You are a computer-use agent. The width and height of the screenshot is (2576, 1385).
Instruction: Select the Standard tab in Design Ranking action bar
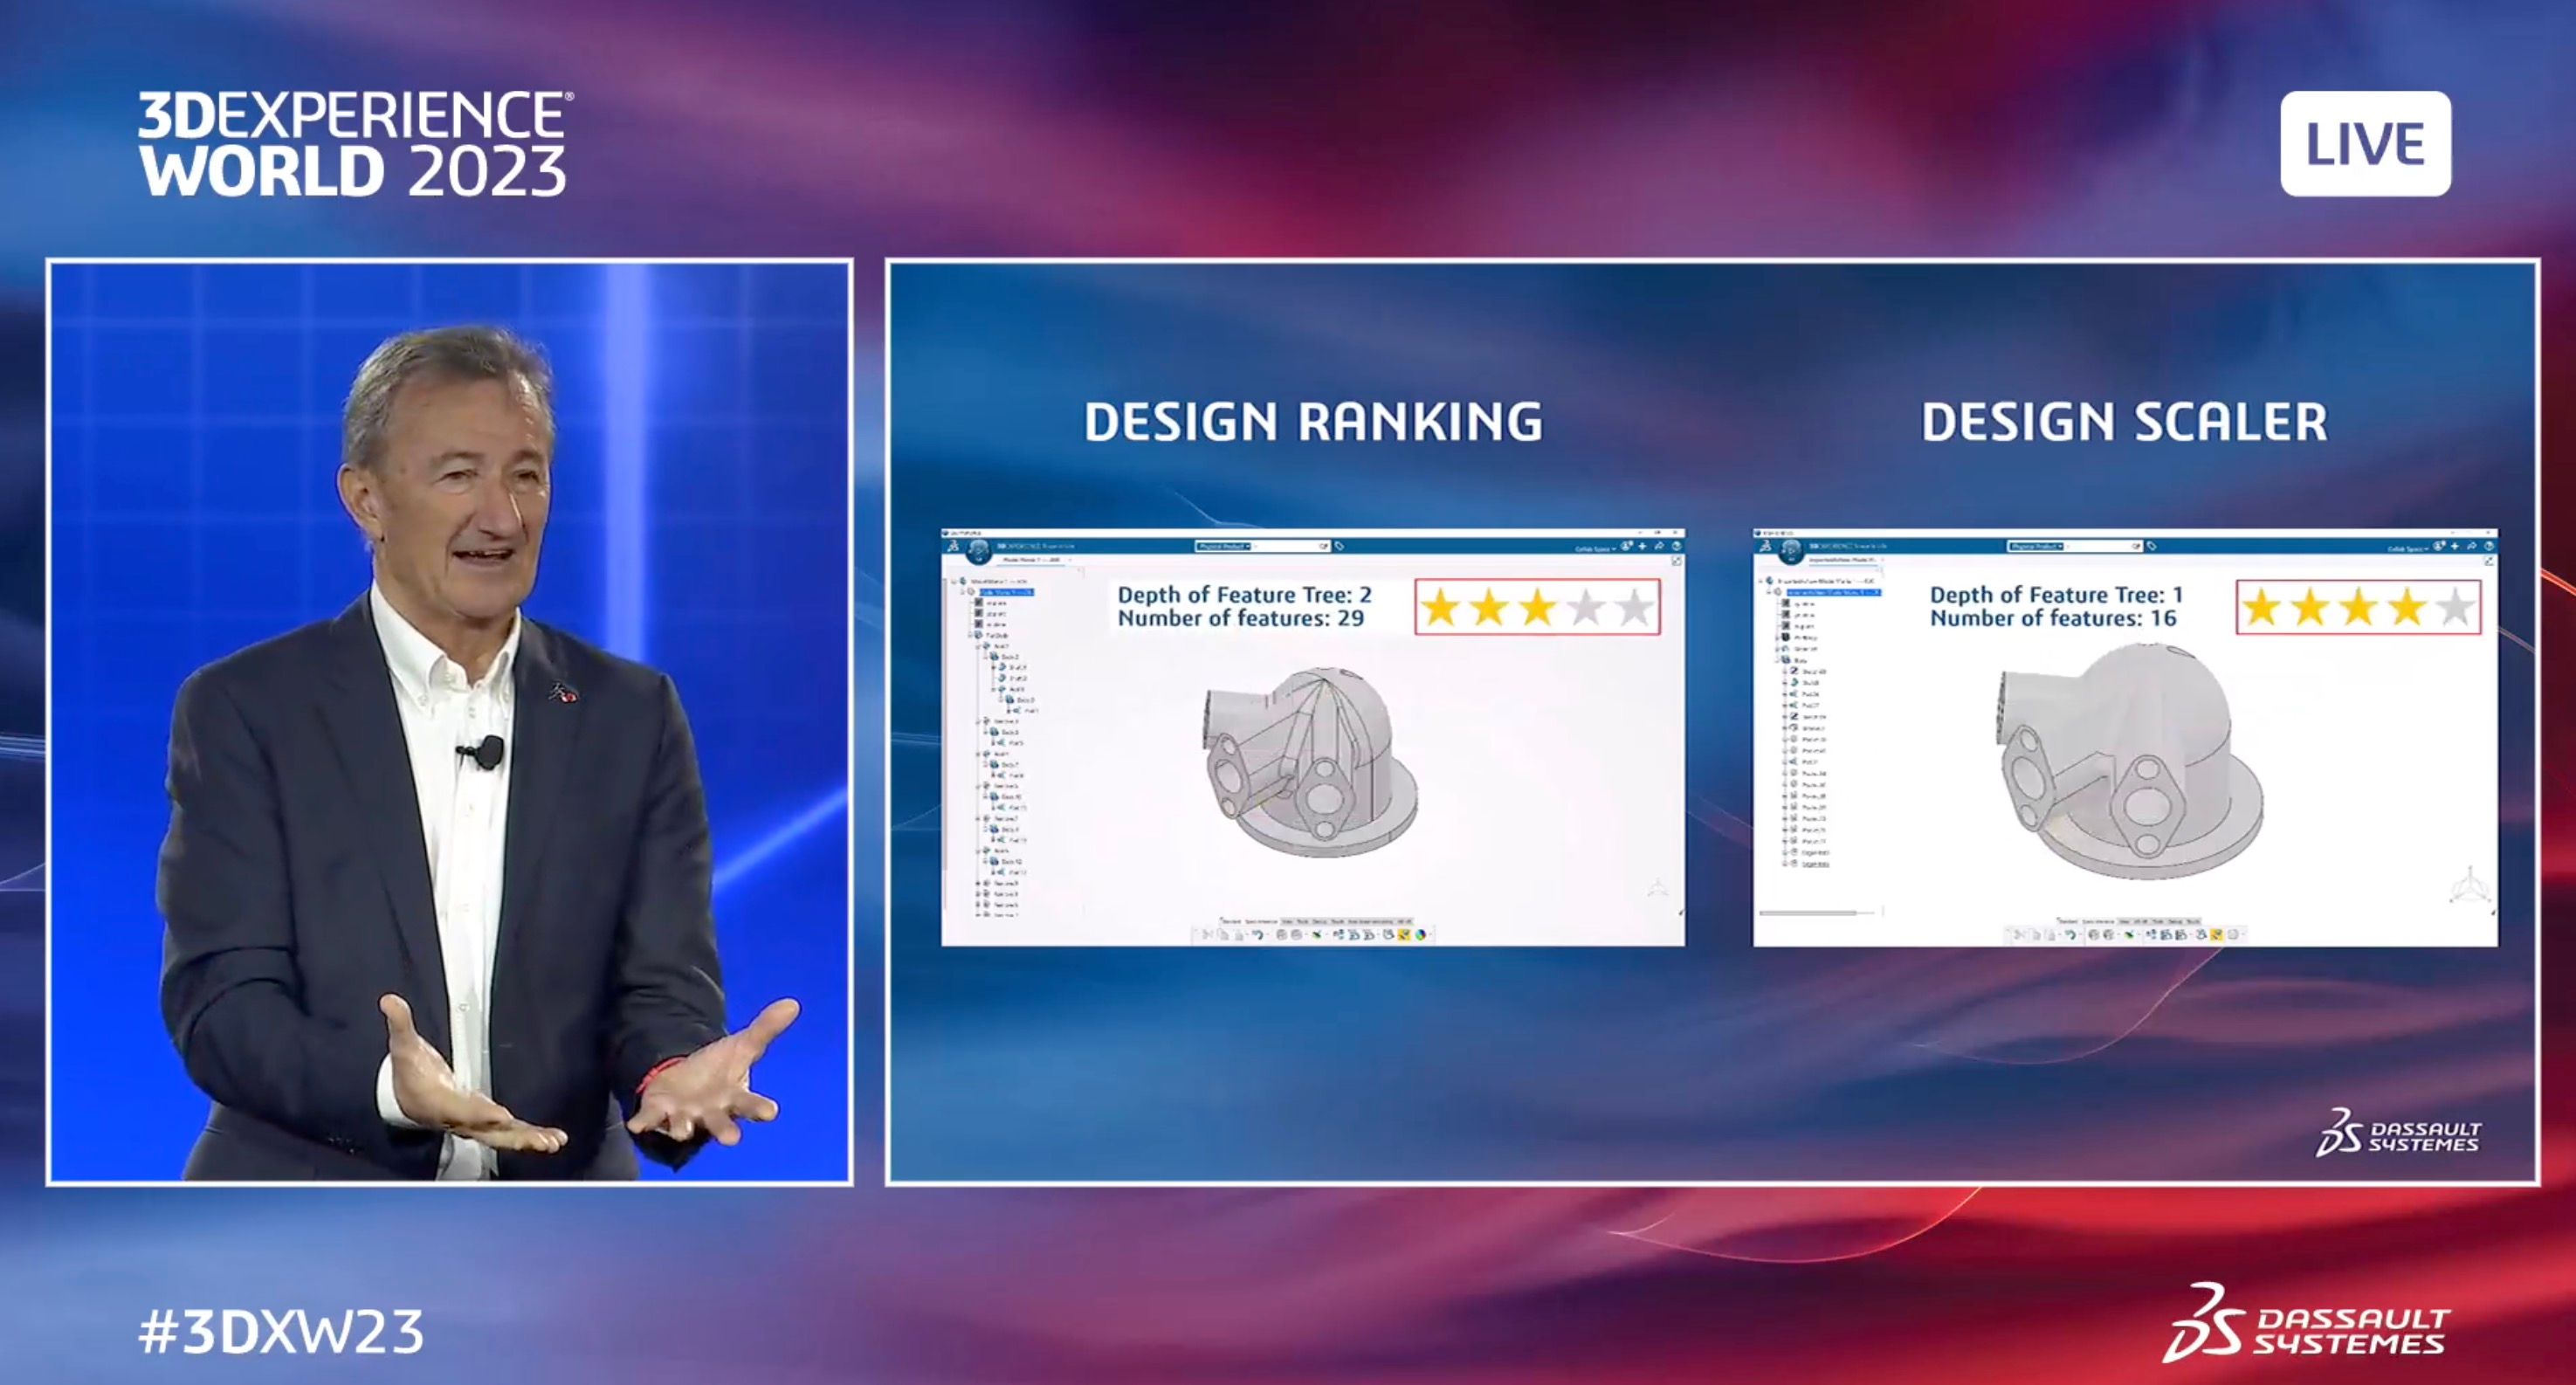tap(1231, 922)
